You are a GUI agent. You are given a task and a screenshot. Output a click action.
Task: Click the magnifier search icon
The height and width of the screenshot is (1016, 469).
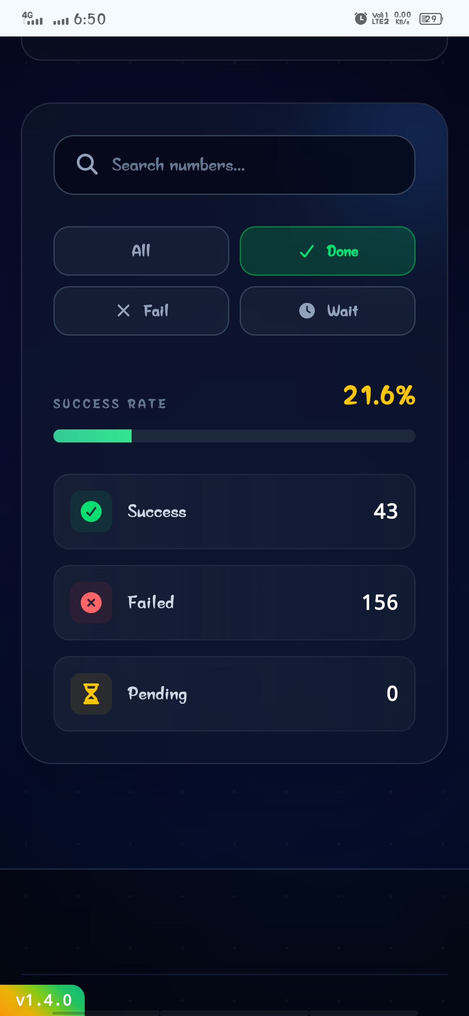(x=87, y=165)
